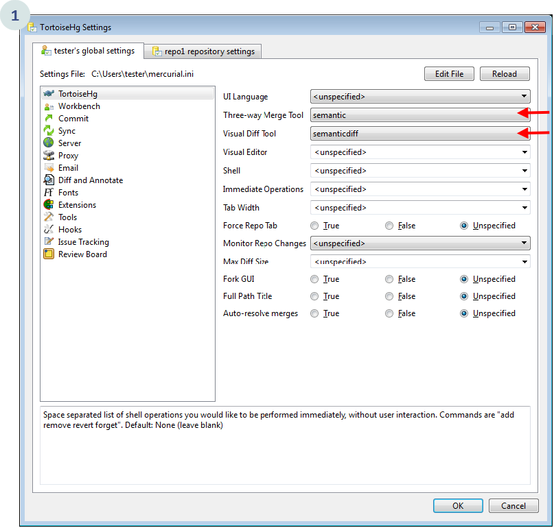Click the TortoiseHg Settings title bar icon

tap(32, 27)
